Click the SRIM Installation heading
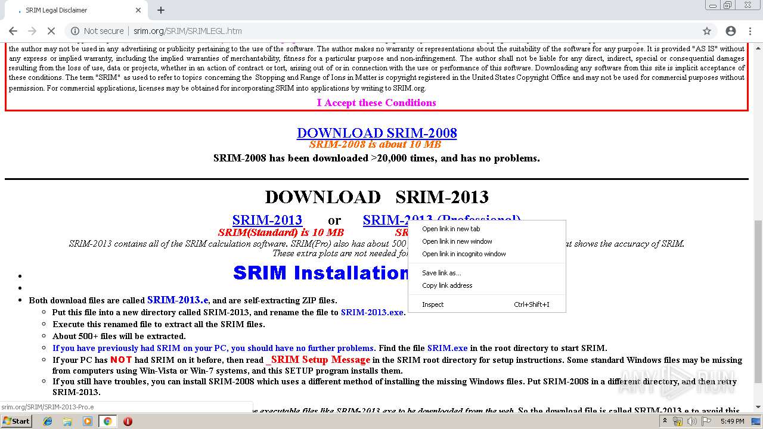 pyautogui.click(x=321, y=272)
